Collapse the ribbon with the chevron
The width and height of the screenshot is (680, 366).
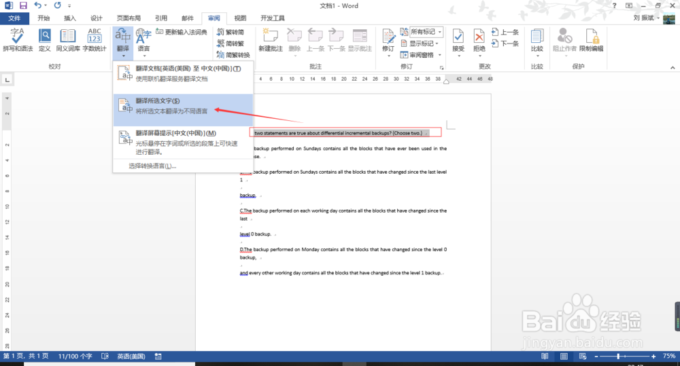tap(673, 68)
